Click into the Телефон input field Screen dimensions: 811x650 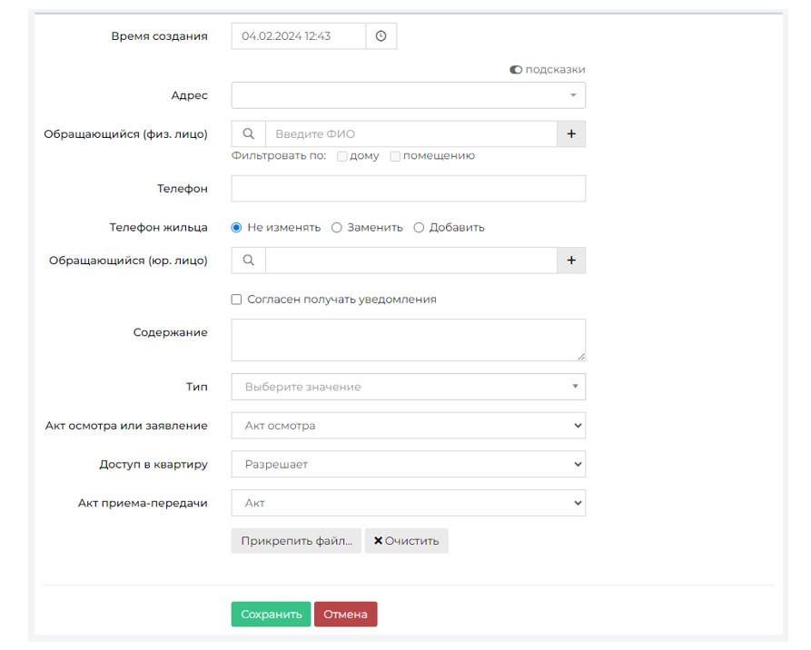point(408,189)
